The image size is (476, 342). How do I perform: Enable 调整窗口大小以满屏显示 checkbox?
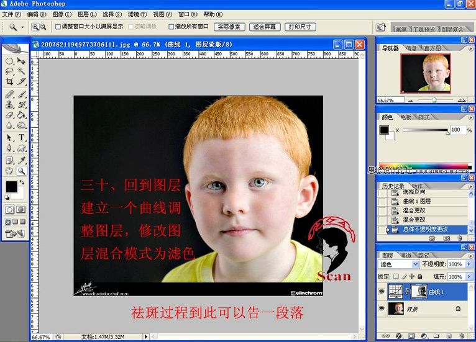58,27
